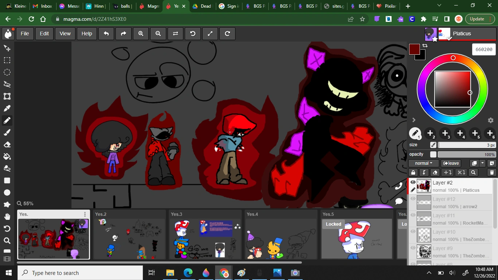
Task: Toggle visibility of Layer #12
Action: 413,199
